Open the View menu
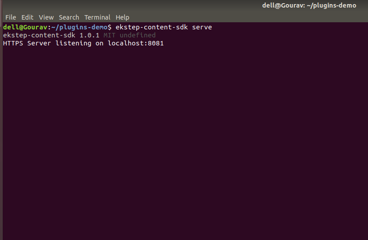The width and height of the screenshot is (368, 240). [46, 17]
